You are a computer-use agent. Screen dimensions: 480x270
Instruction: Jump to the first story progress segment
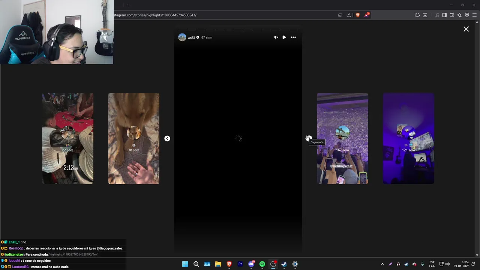tap(182, 30)
